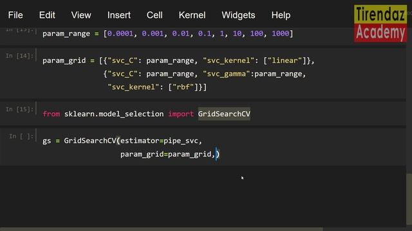
Task: Click the value 0.0001 in param_range
Action: pos(120,34)
